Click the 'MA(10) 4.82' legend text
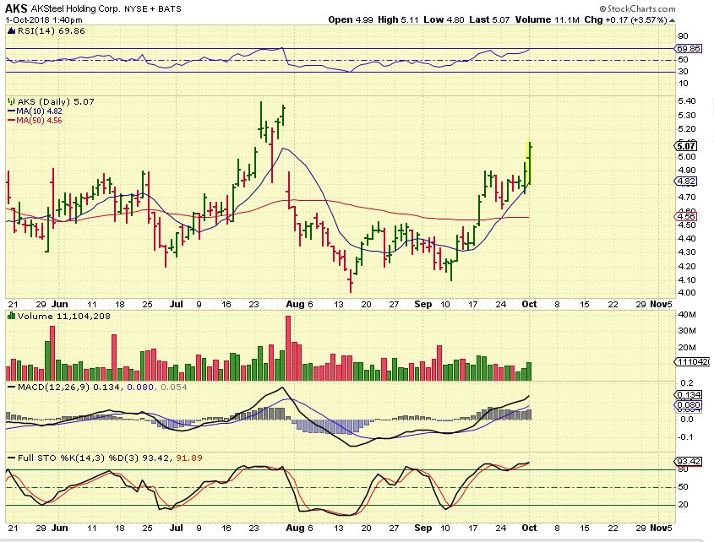The width and height of the screenshot is (714, 542). coord(39,111)
